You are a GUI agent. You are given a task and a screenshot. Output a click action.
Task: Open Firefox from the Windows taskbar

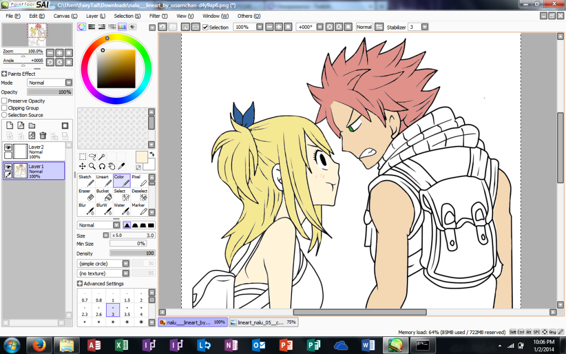[37, 346]
